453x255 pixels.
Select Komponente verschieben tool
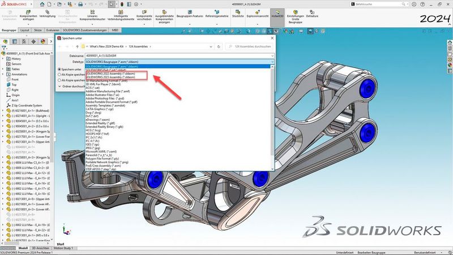[x=144, y=15]
